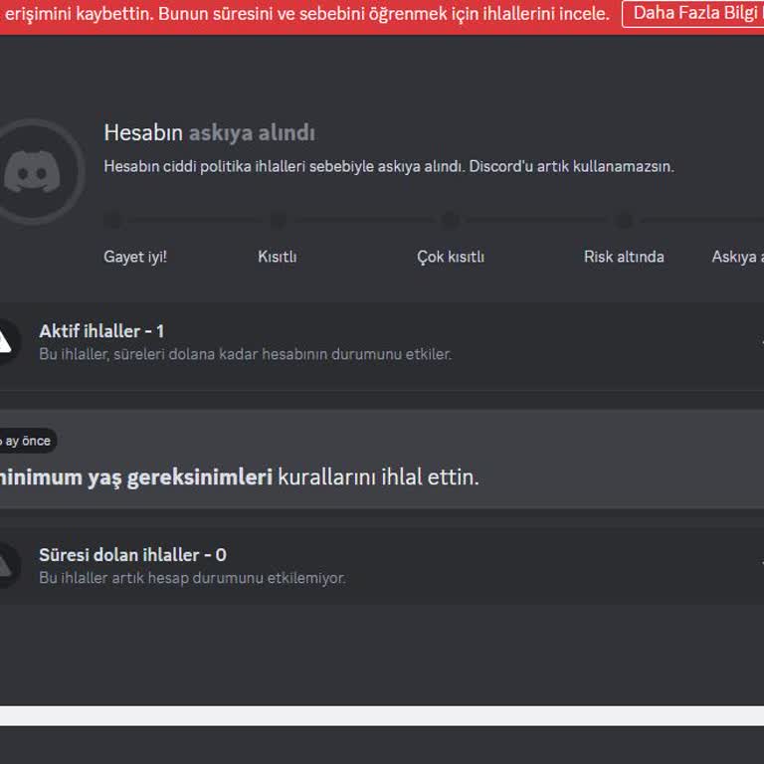Click the Çok kısıtlı status label

(x=451, y=257)
